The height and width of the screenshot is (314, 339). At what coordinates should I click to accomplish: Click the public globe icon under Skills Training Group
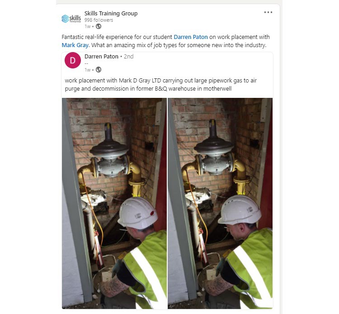coord(99,26)
